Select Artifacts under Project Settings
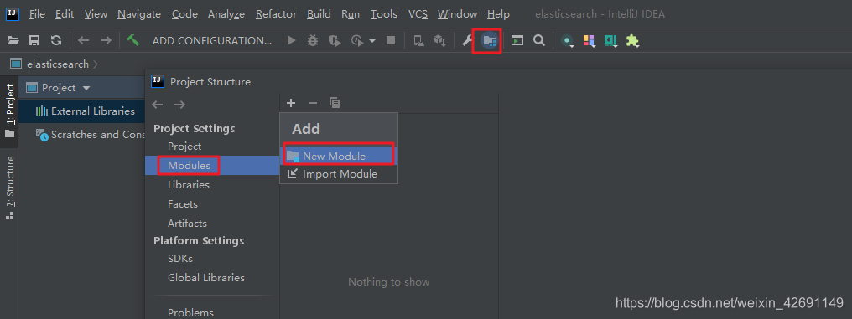The image size is (852, 319). click(188, 223)
